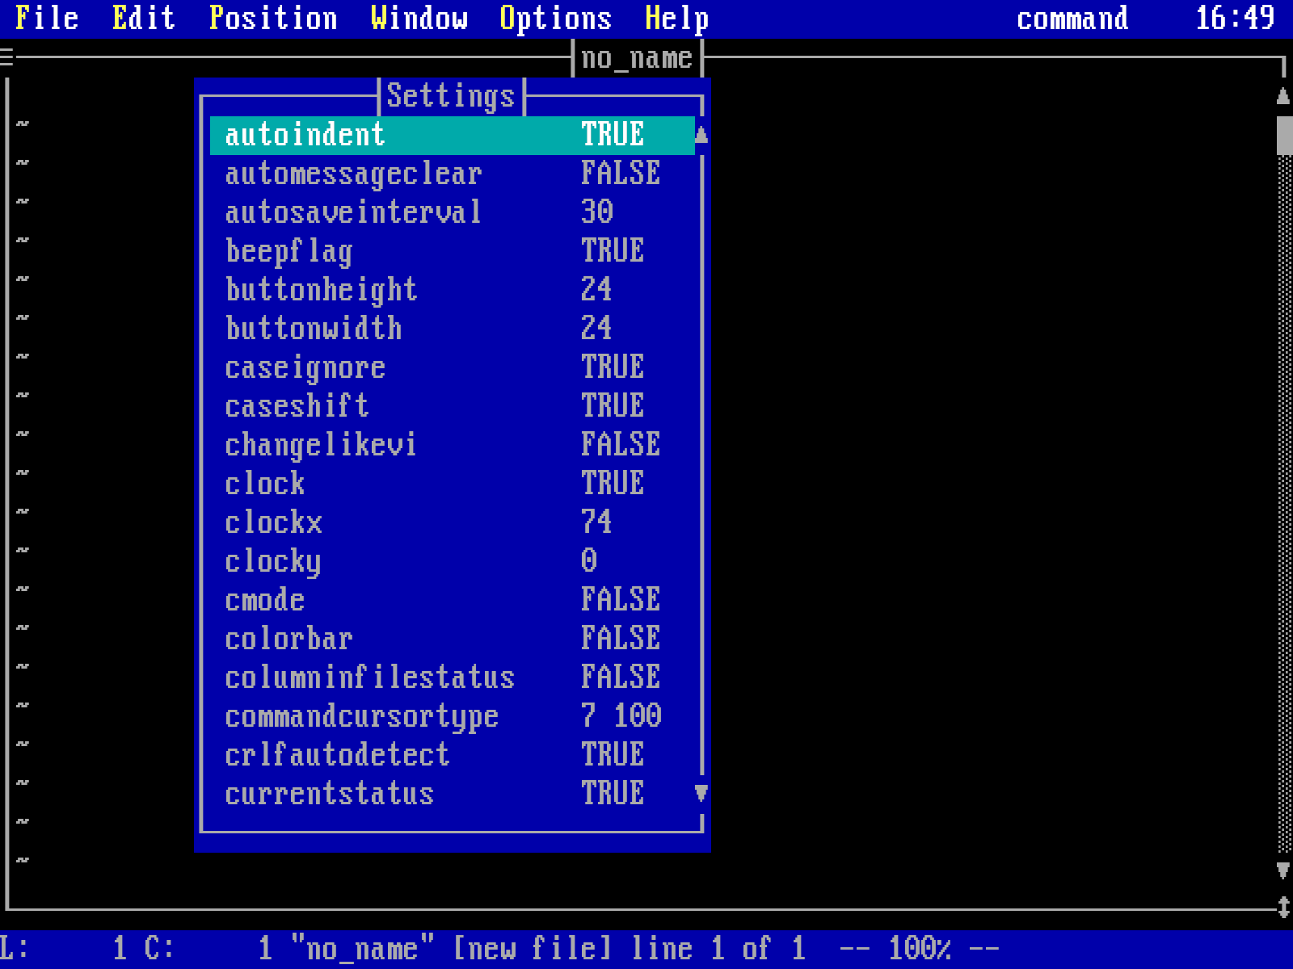The height and width of the screenshot is (969, 1293).
Task: Open the Options menu
Action: [x=554, y=18]
